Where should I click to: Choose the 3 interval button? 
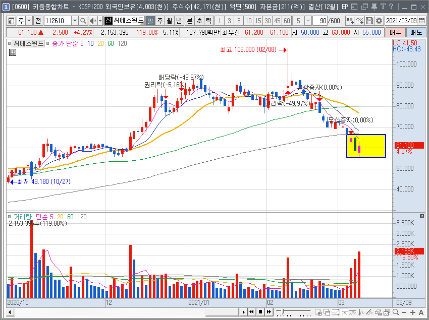[x=229, y=21]
